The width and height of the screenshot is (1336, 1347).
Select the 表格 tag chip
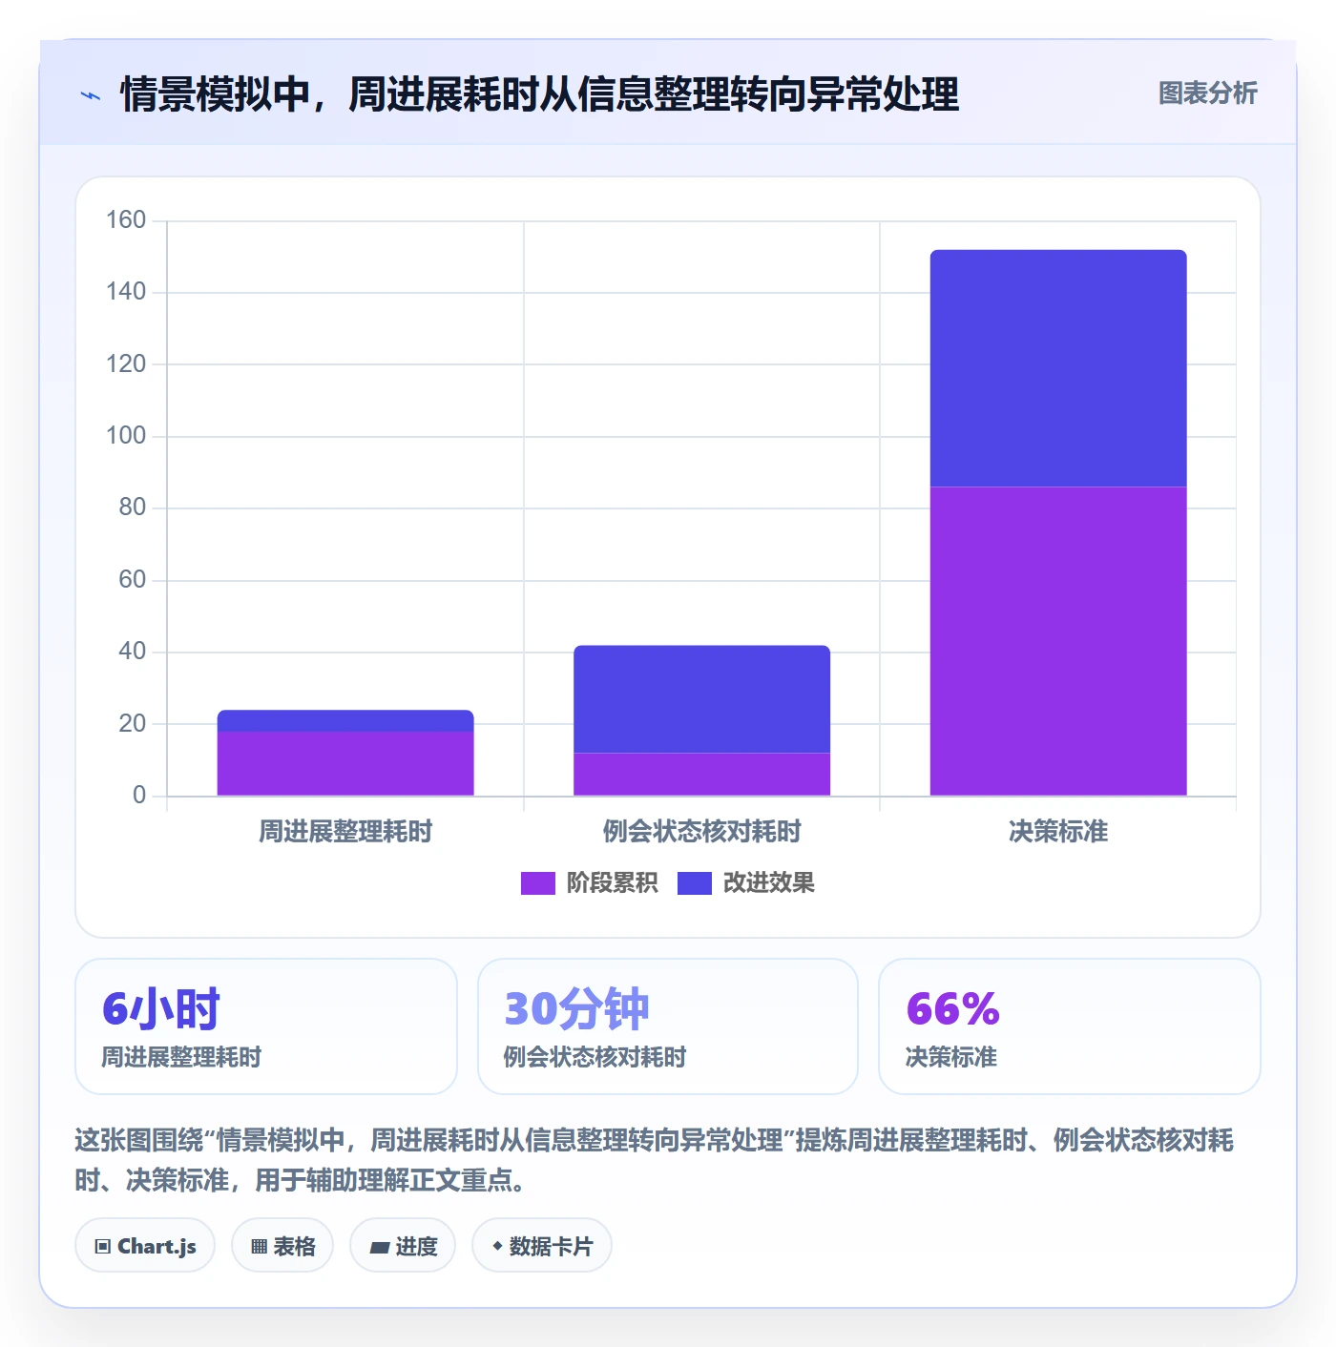pos(282,1246)
